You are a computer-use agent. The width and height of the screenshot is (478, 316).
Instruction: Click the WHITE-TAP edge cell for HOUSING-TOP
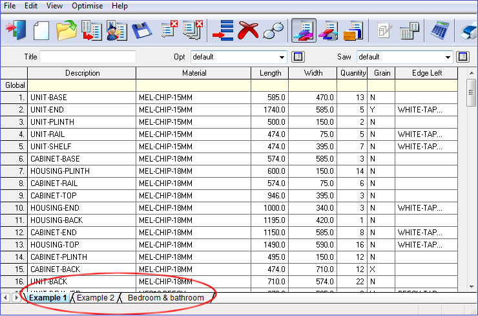coord(427,245)
